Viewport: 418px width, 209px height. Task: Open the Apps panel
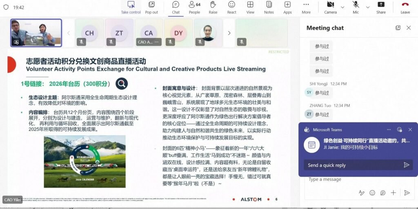click(287, 7)
